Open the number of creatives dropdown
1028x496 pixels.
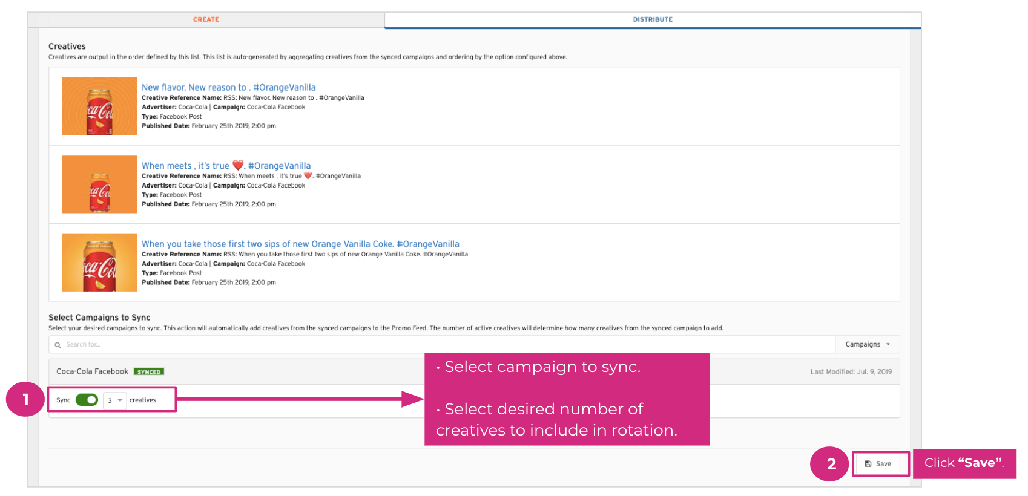click(x=114, y=400)
